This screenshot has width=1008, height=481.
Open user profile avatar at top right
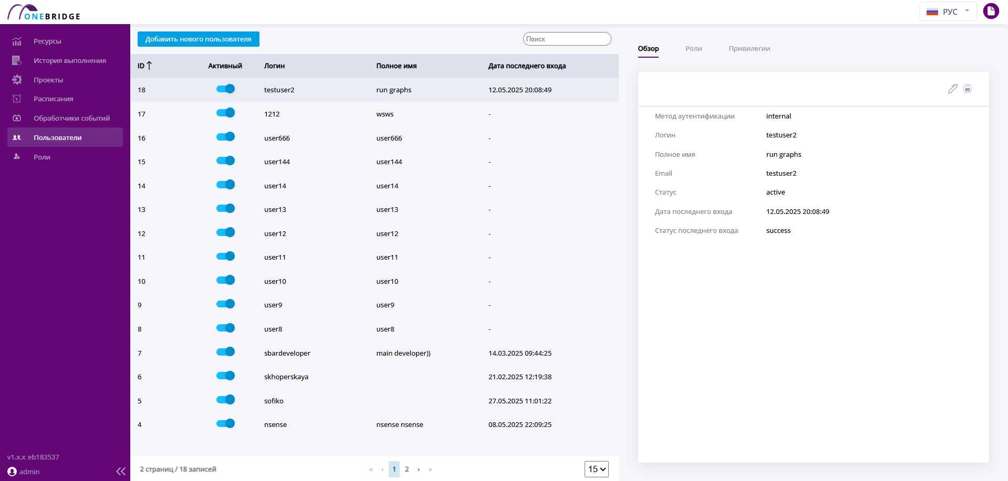coord(991,11)
